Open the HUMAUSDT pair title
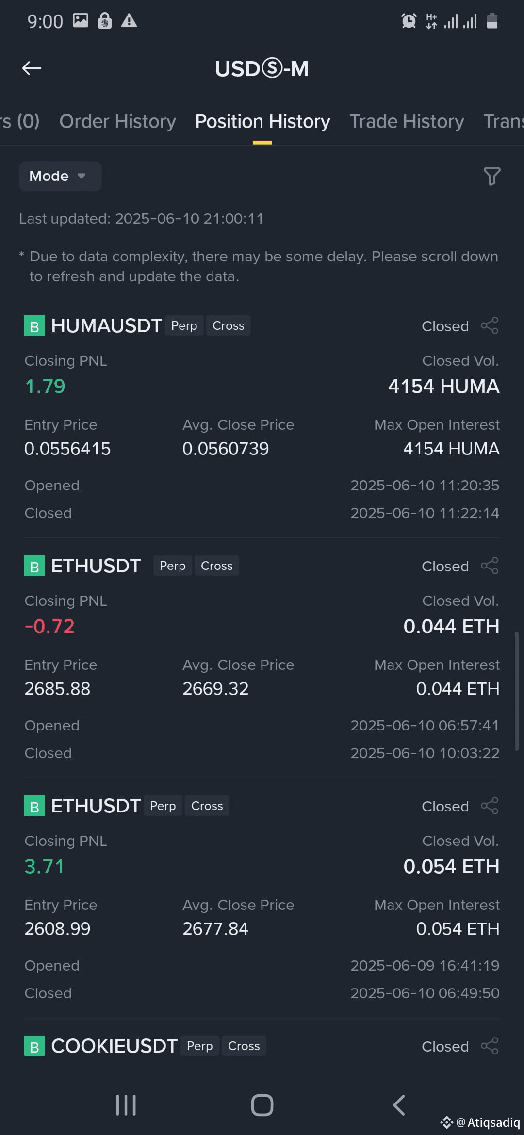Image resolution: width=524 pixels, height=1135 pixels. coord(107,326)
